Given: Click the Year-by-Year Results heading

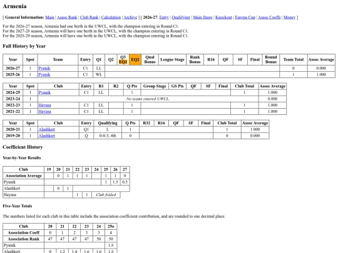Looking at the screenshot, I should tap(22, 158).
